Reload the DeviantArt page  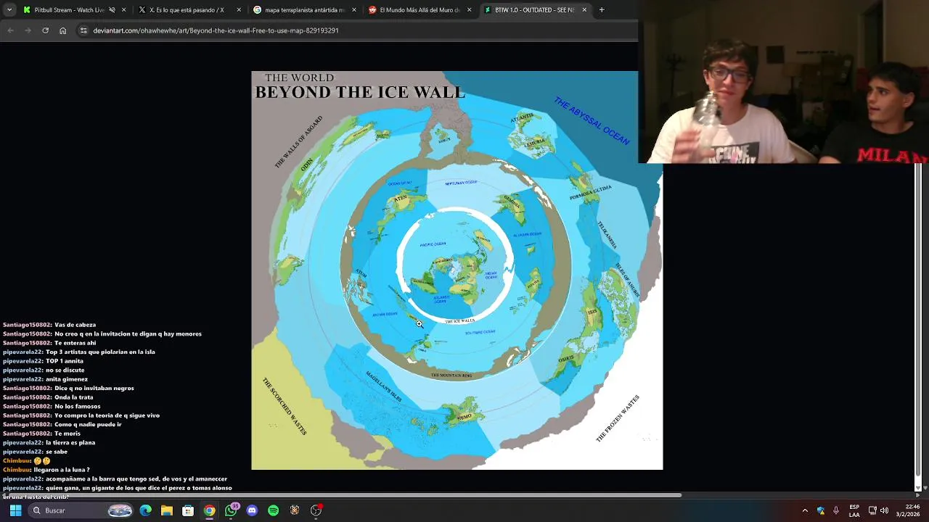coord(45,30)
